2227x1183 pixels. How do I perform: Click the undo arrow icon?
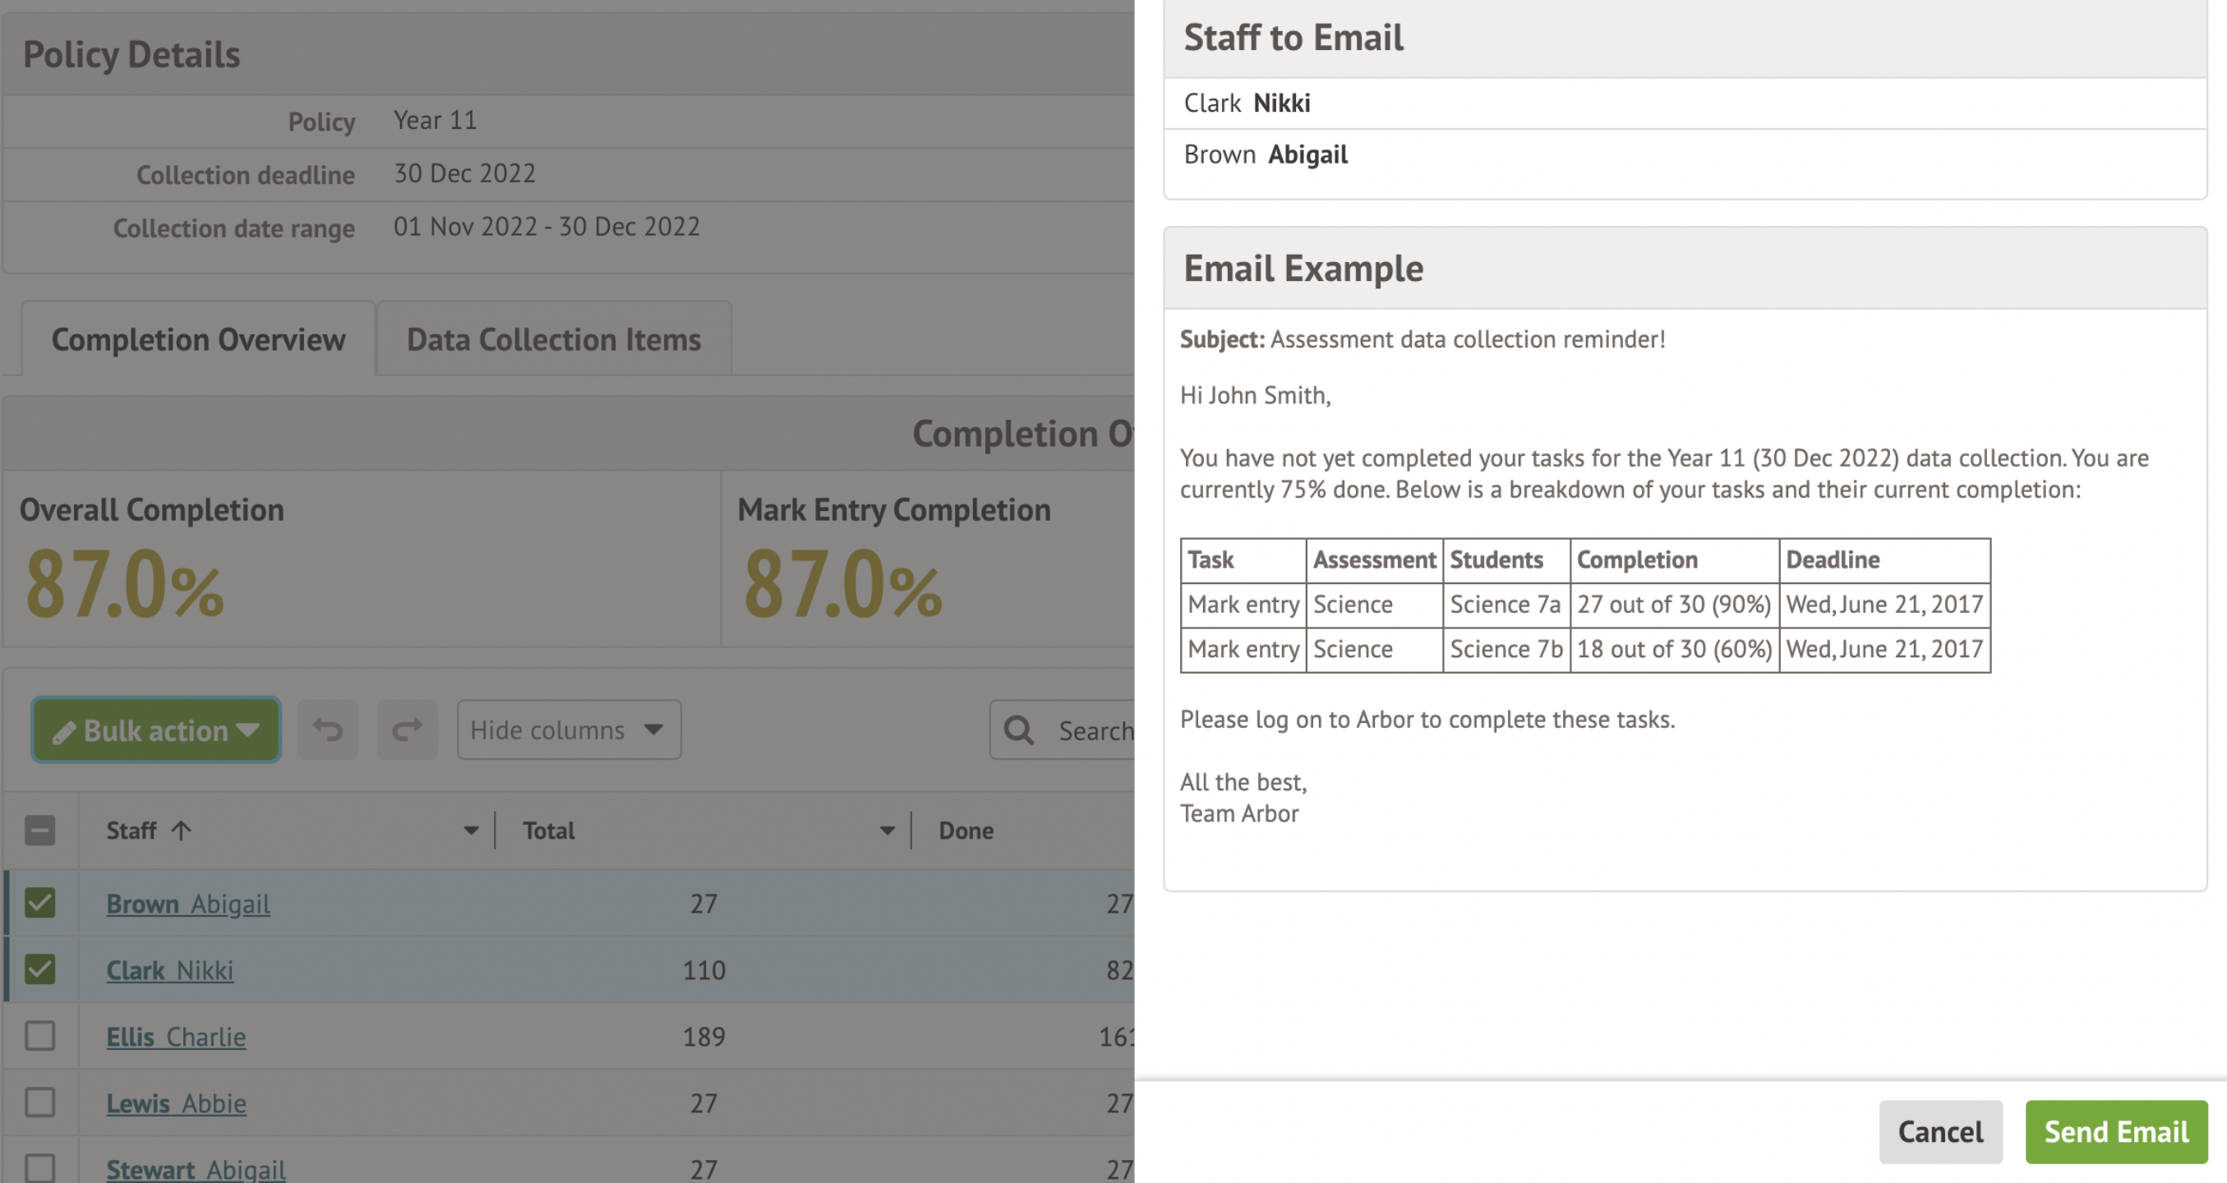tap(327, 730)
